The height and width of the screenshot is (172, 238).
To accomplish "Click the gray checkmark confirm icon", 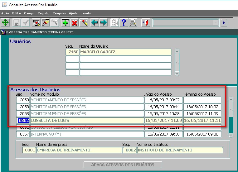I will (26, 23).
